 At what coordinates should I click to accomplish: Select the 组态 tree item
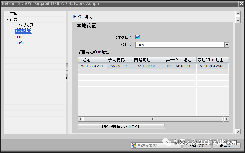click(14, 19)
